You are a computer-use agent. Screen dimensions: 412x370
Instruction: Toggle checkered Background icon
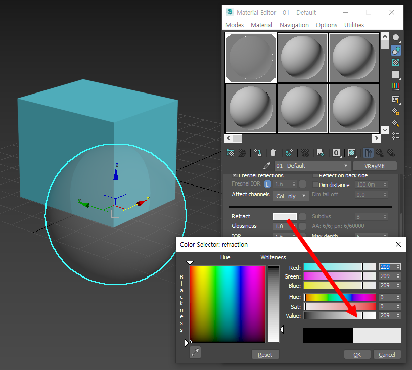coord(396,62)
